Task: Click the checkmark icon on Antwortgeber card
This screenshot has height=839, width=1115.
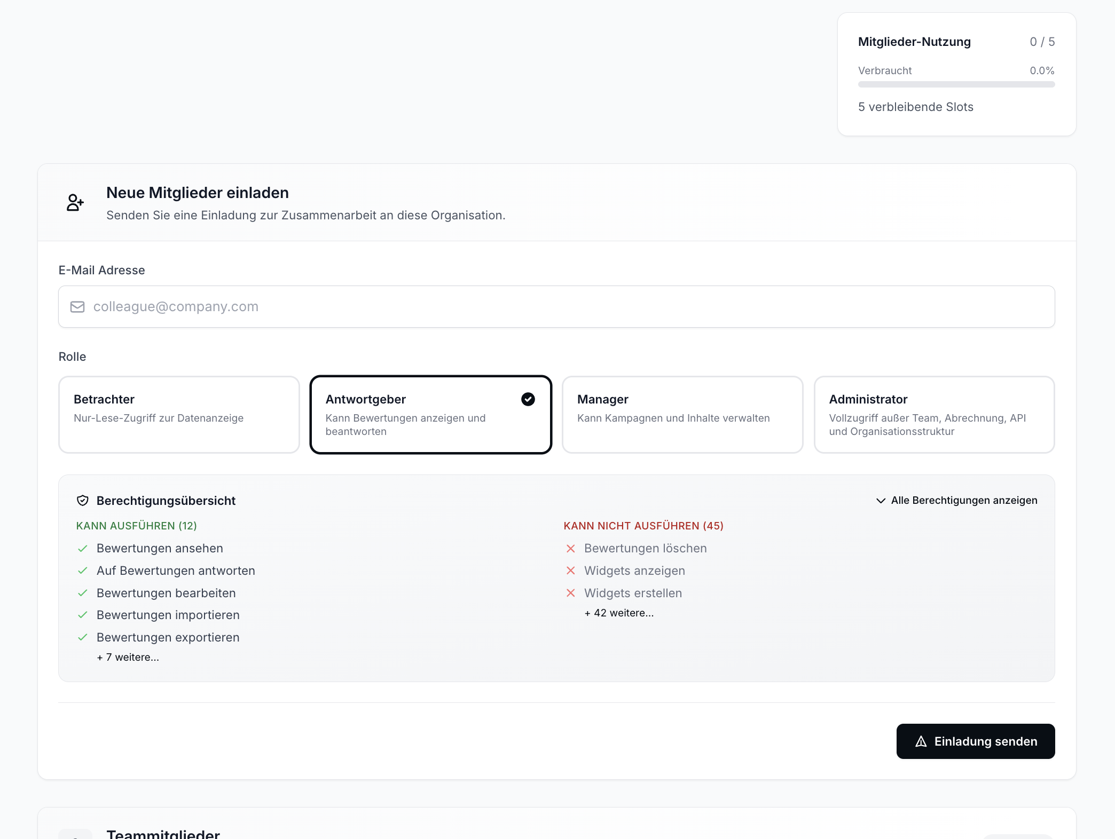Action: tap(528, 399)
